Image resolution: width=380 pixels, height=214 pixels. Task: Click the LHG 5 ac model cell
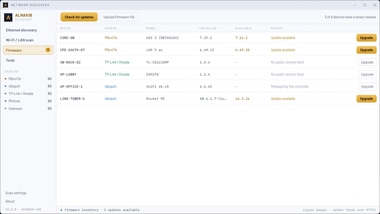click(x=155, y=50)
